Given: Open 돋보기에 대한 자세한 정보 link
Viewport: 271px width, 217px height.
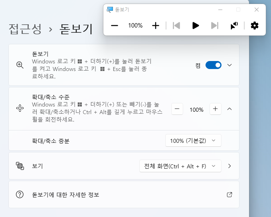Looking at the screenshot, I should click(x=124, y=195).
